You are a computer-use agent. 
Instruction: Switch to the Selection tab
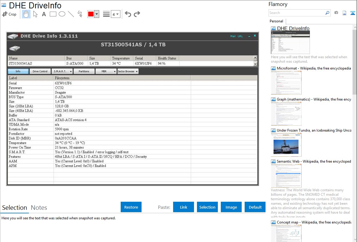(x=15, y=208)
